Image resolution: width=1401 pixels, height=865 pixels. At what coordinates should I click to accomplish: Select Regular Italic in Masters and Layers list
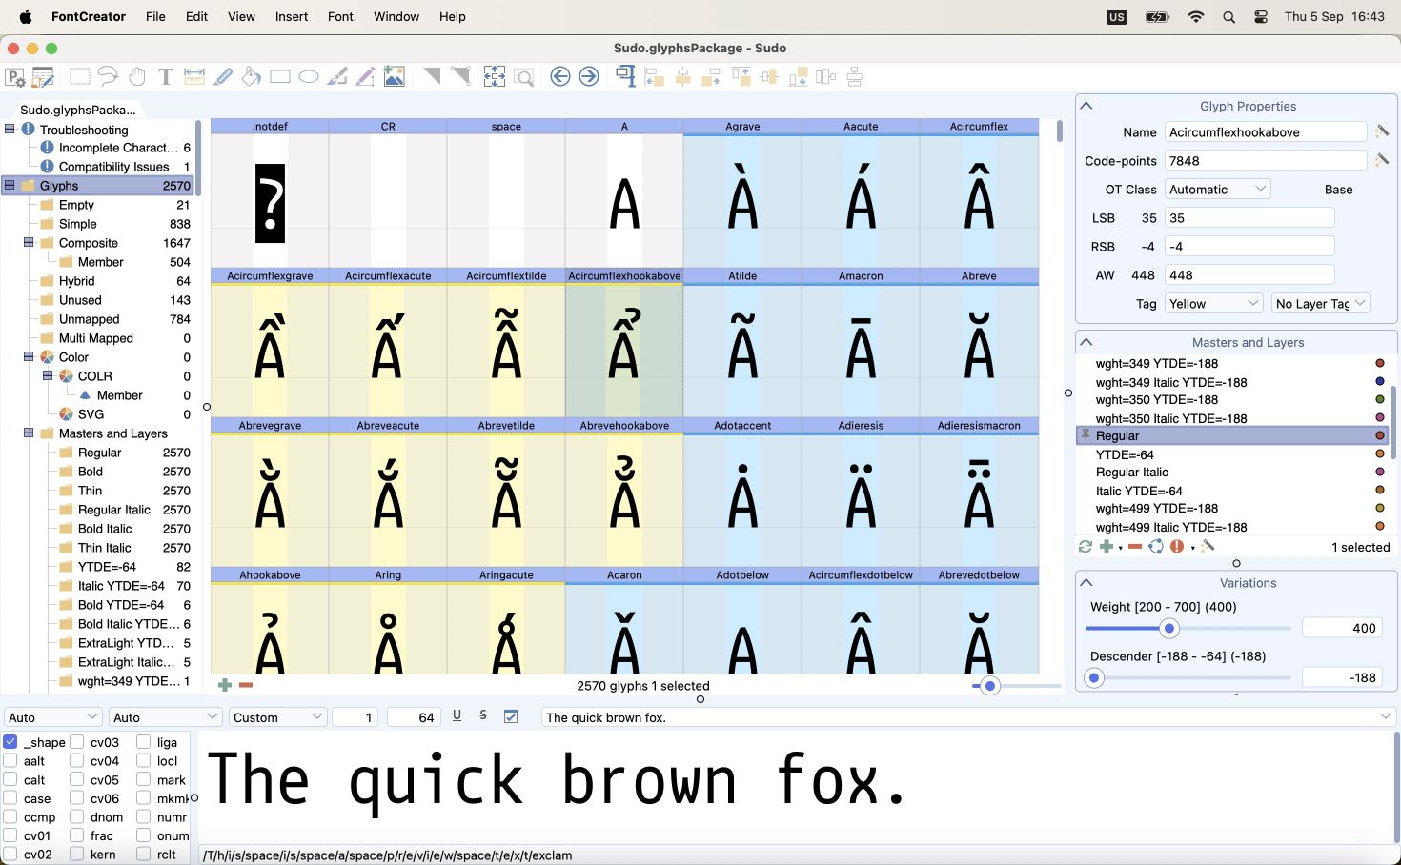(x=1131, y=472)
